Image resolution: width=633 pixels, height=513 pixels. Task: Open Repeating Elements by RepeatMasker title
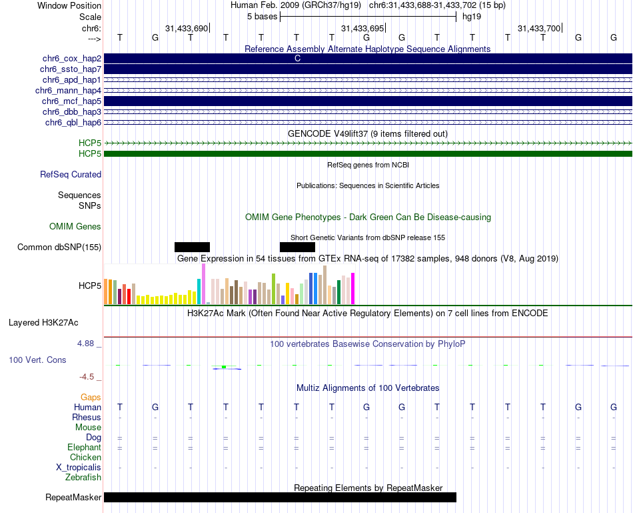tap(368, 488)
